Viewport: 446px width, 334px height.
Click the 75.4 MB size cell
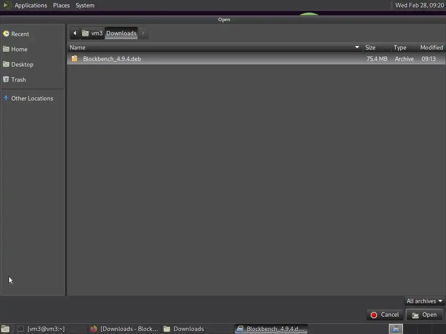click(x=377, y=59)
